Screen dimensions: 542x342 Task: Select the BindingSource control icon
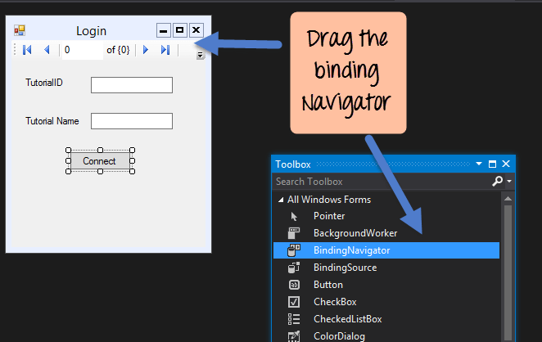[x=295, y=268]
